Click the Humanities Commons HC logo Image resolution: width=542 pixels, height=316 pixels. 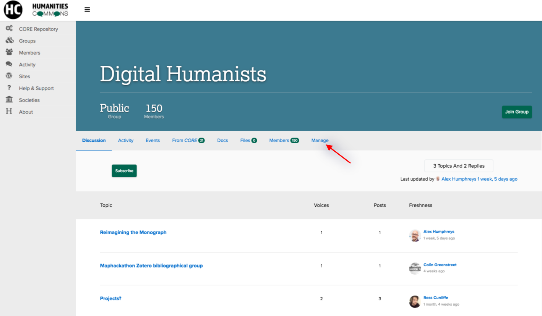[13, 10]
